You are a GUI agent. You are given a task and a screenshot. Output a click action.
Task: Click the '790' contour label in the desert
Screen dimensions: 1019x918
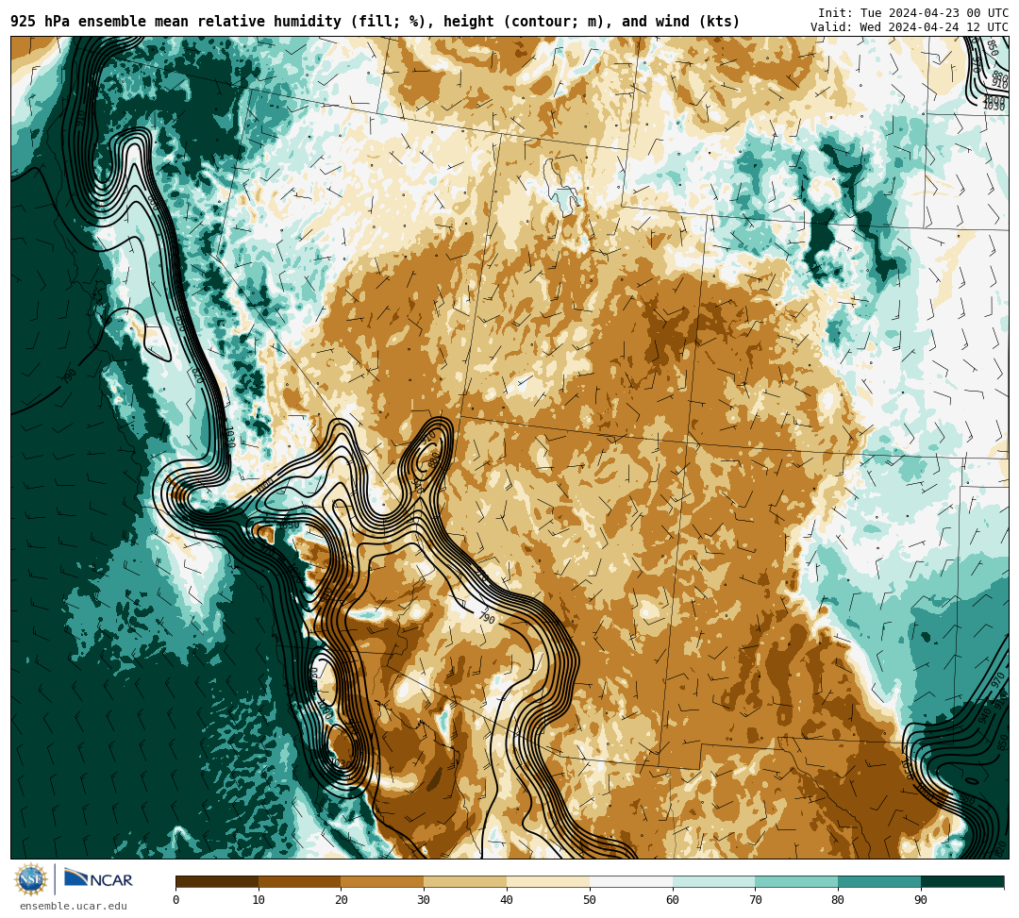tap(488, 618)
